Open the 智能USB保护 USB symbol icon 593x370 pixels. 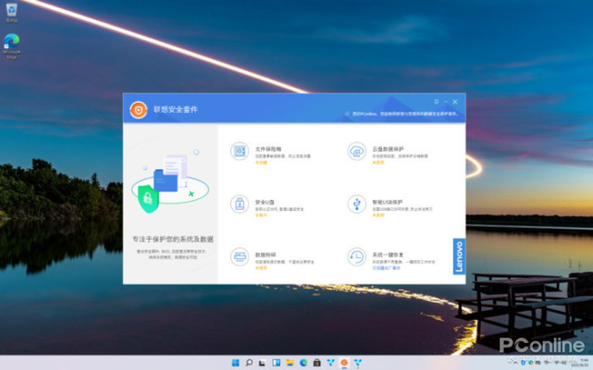(x=356, y=203)
